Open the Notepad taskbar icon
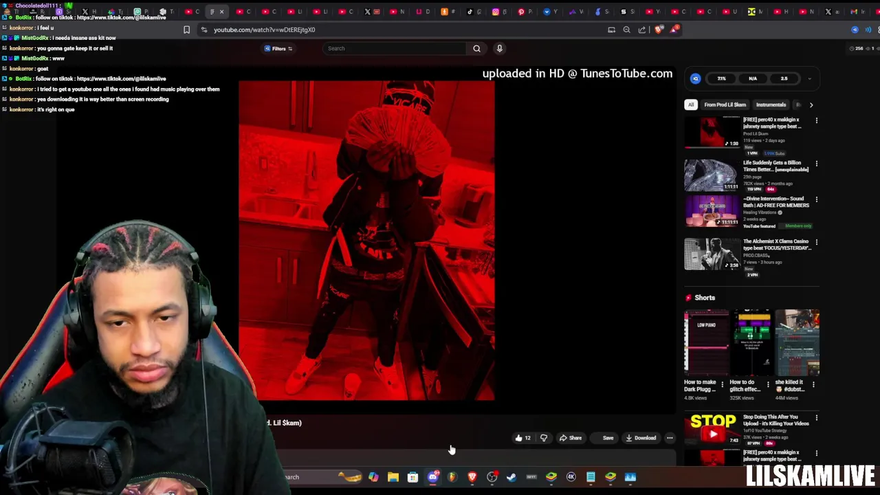 pos(591,477)
